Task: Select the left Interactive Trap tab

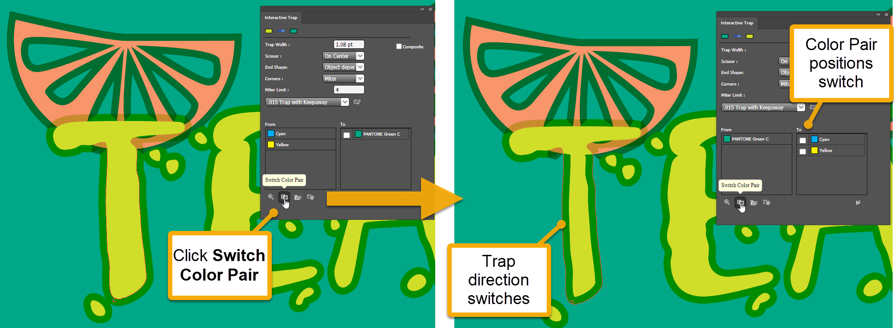Action: [281, 18]
